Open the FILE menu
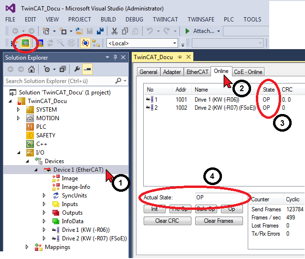This screenshot has height=259, width=305. coord(11,20)
